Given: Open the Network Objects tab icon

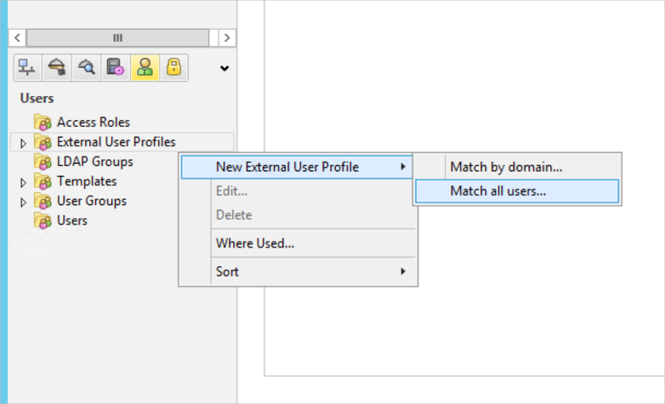Looking at the screenshot, I should click(27, 68).
